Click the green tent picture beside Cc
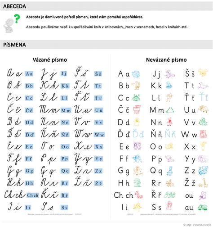This screenshot has width=213, height=227. click(x=136, y=98)
